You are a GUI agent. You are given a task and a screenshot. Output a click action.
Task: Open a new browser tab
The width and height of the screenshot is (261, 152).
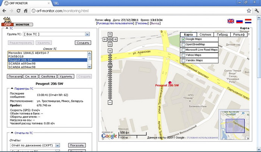[56, 3]
